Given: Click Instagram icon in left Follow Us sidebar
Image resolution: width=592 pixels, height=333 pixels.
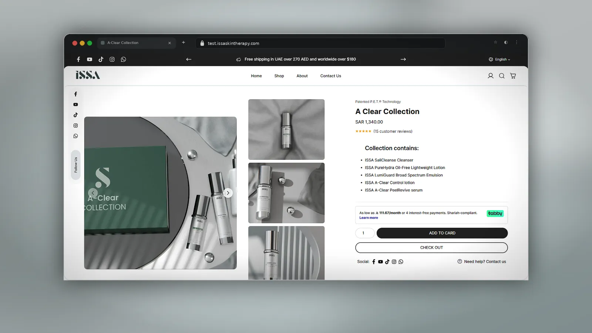Looking at the screenshot, I should (x=75, y=125).
